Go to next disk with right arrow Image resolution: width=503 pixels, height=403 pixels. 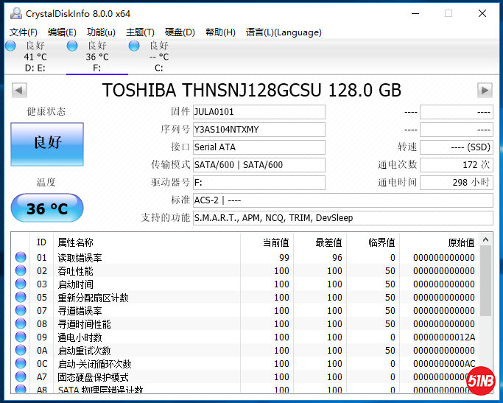(x=484, y=90)
